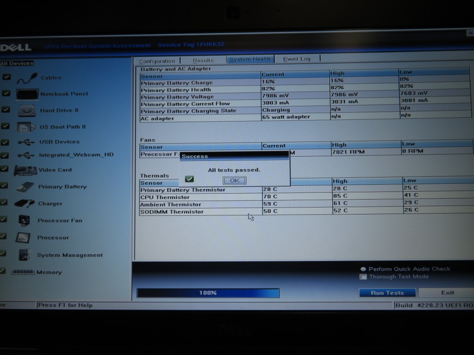Click the All Devices header

pos(17,63)
